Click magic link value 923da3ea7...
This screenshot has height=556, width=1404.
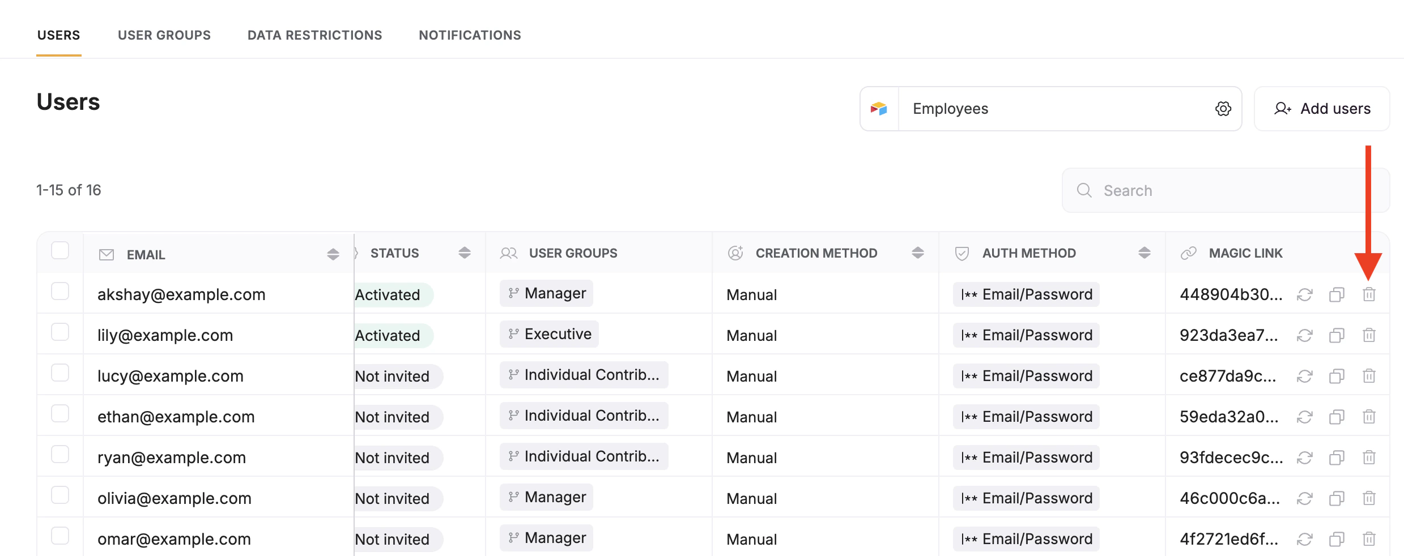pos(1229,335)
